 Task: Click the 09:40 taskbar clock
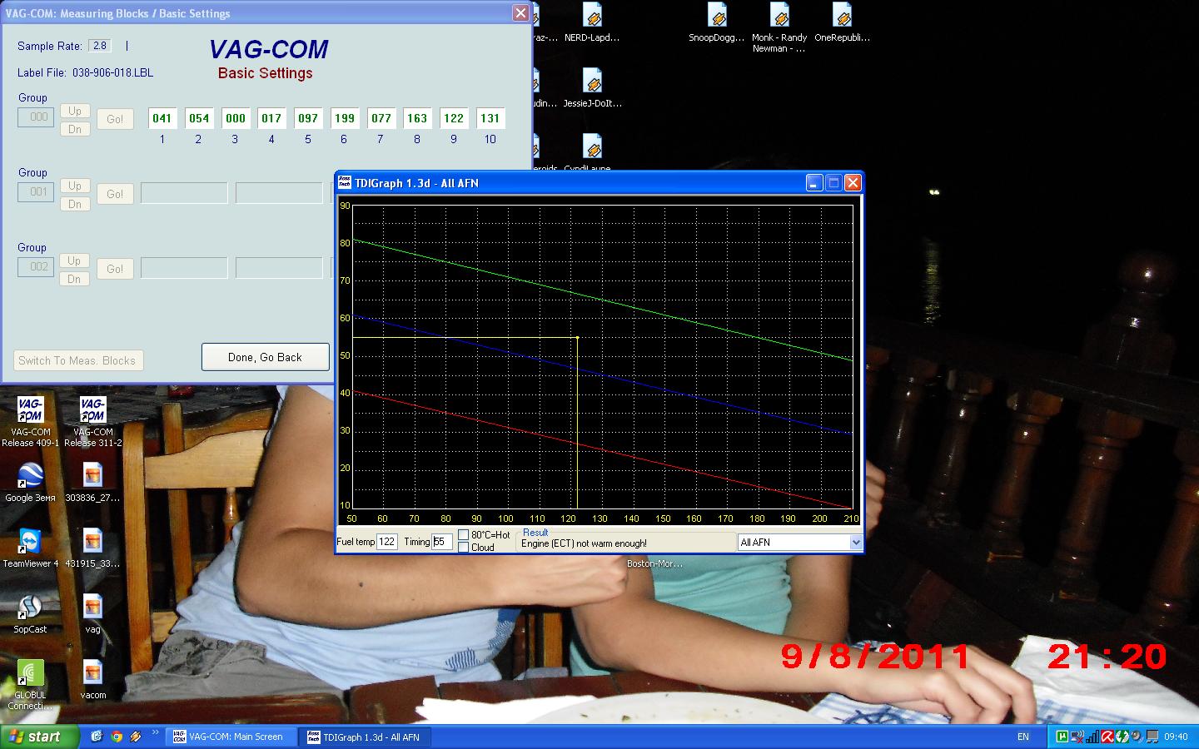1176,737
